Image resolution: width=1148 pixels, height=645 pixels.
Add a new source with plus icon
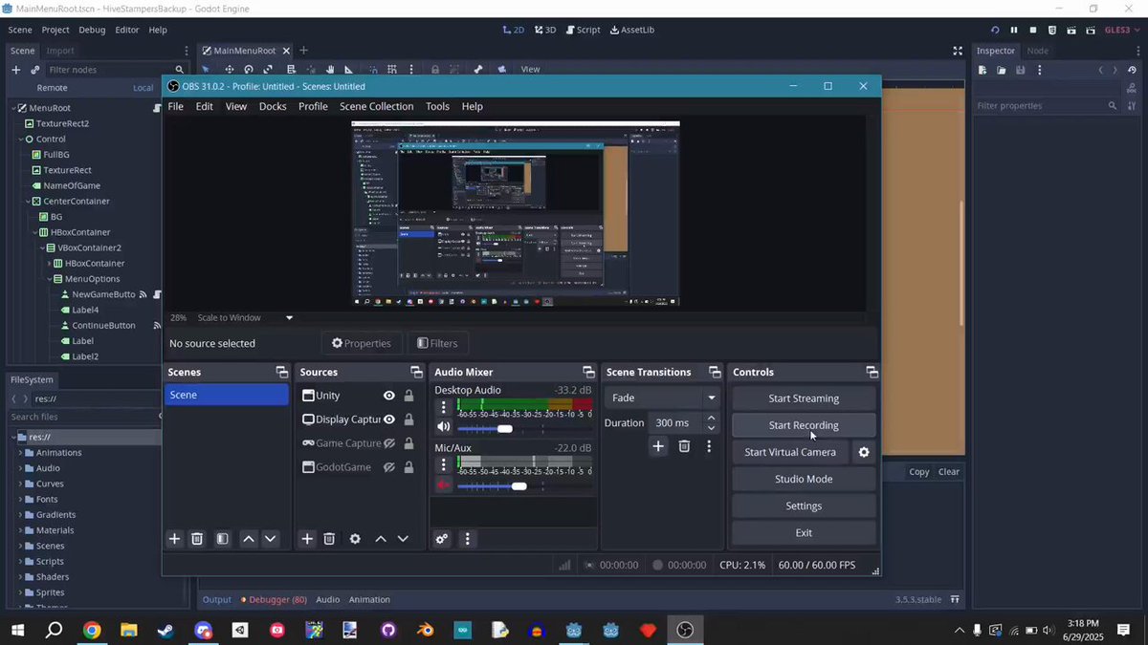tap(307, 539)
